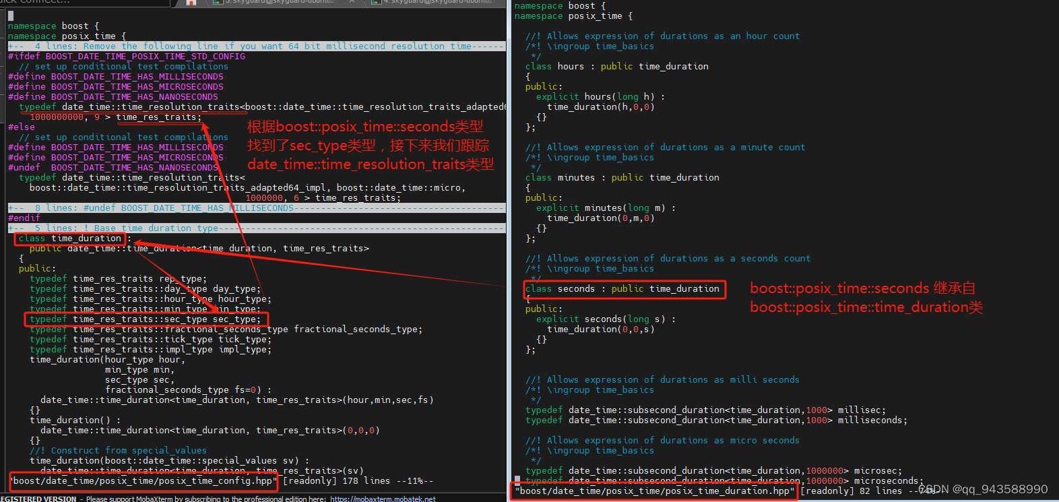The height and width of the screenshot is (502, 1059).
Task: Click the '//! Construct from special_values' comment
Action: point(119,450)
